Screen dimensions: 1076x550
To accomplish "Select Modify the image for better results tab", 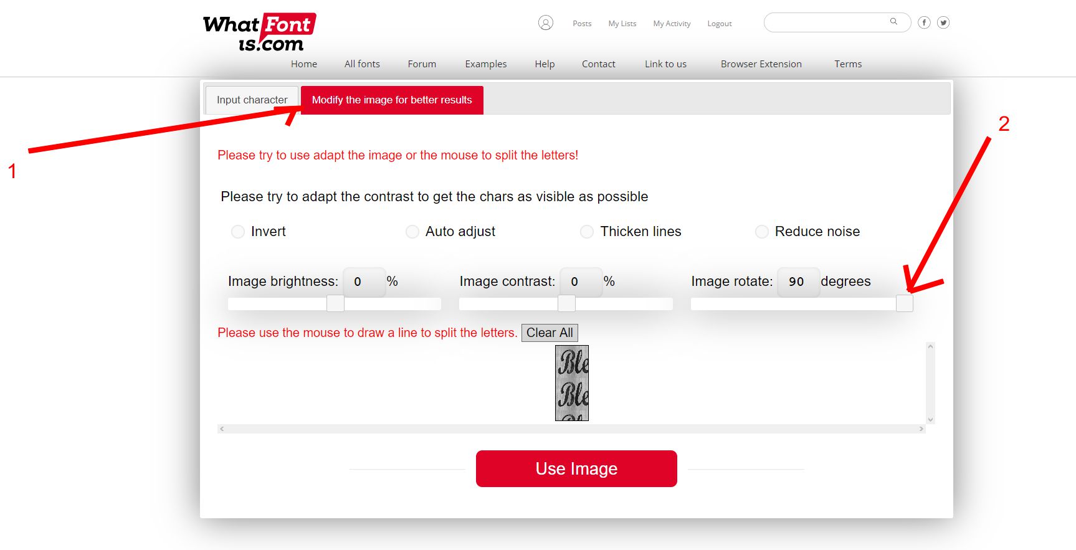I will [x=392, y=100].
